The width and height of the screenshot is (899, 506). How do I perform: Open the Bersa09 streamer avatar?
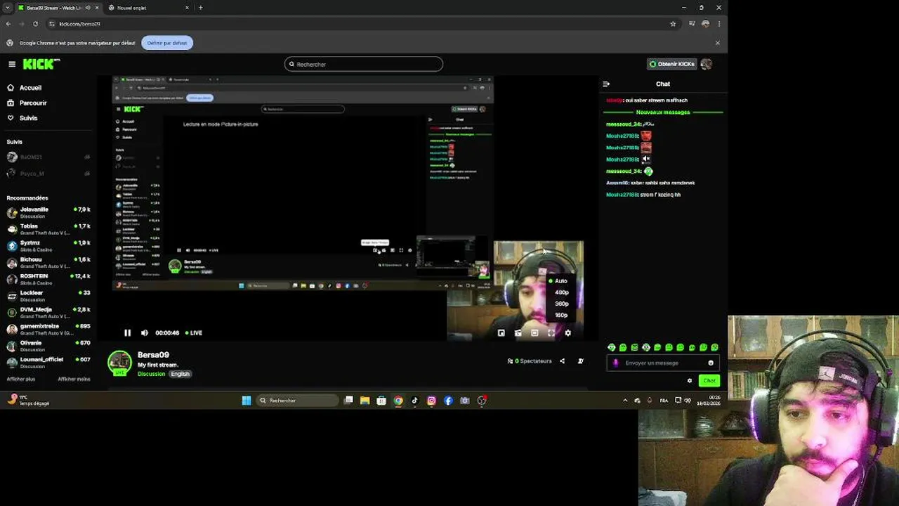click(x=119, y=362)
